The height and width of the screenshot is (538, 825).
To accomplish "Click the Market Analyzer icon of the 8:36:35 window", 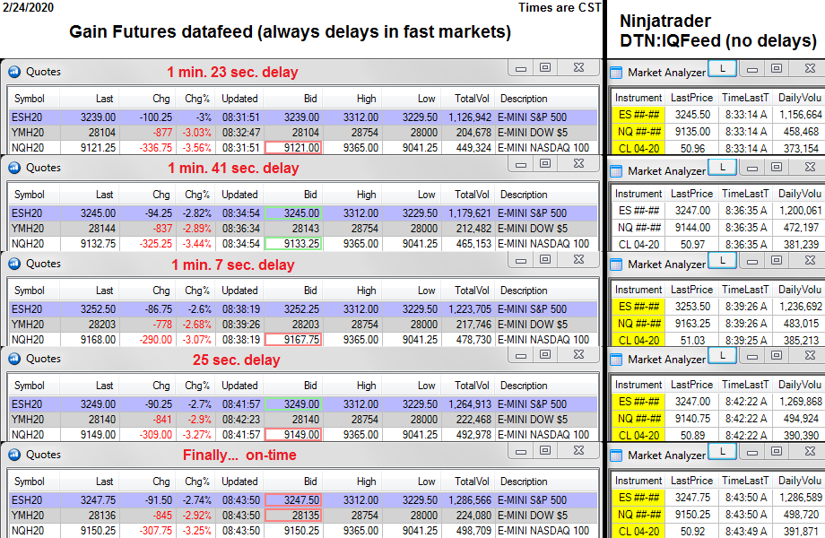I will click(615, 171).
